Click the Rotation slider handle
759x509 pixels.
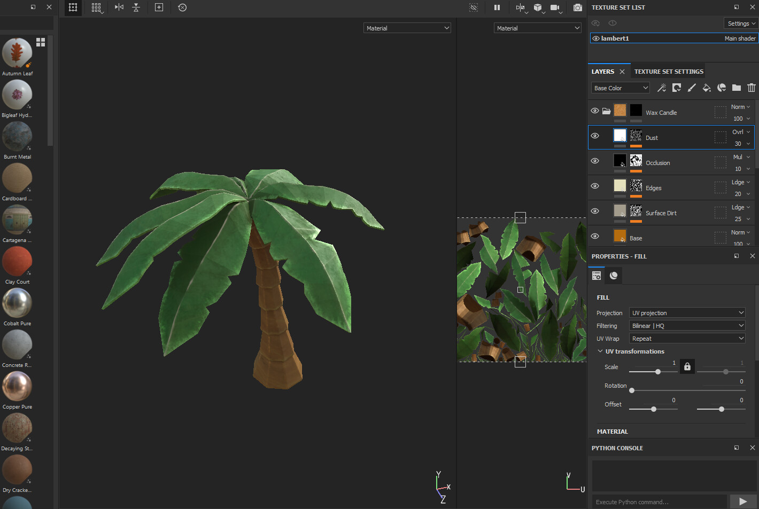point(632,390)
